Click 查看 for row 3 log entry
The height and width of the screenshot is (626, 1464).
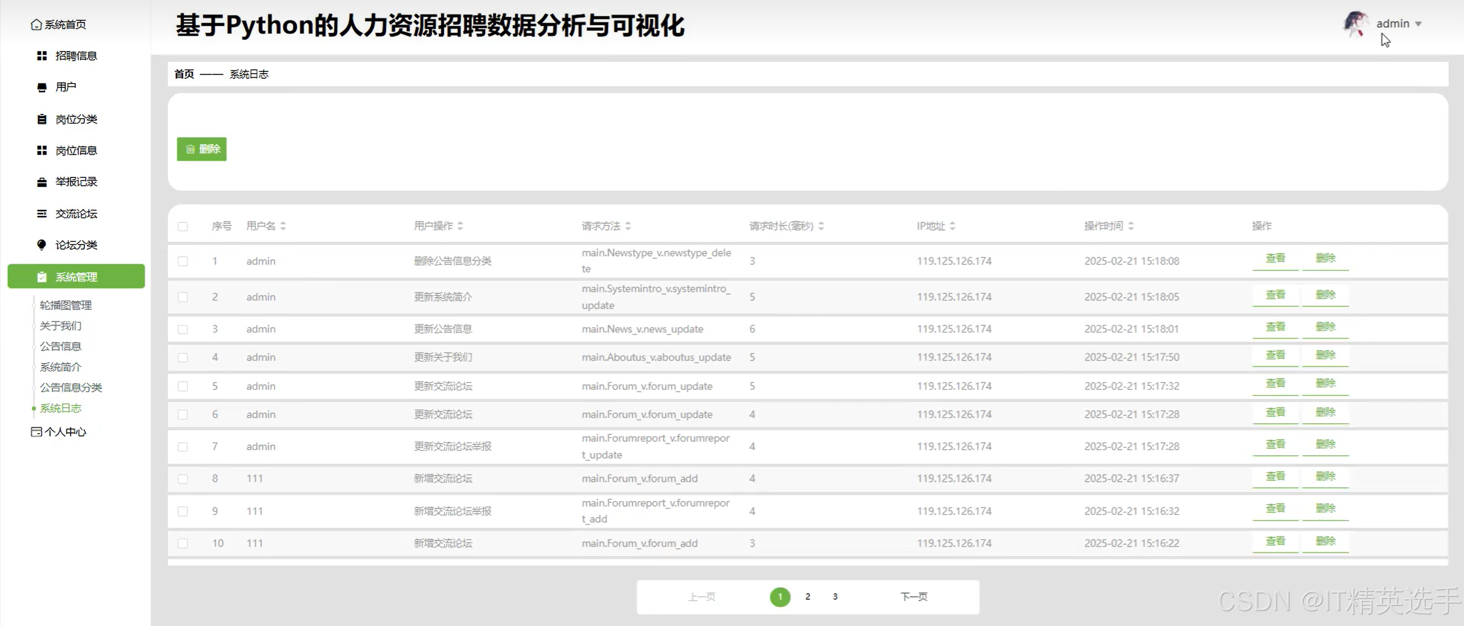click(1275, 327)
